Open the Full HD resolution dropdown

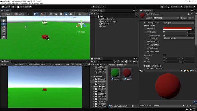pyautogui.click(x=39, y=64)
